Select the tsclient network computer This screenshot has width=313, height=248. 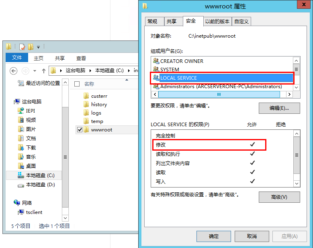click(34, 212)
